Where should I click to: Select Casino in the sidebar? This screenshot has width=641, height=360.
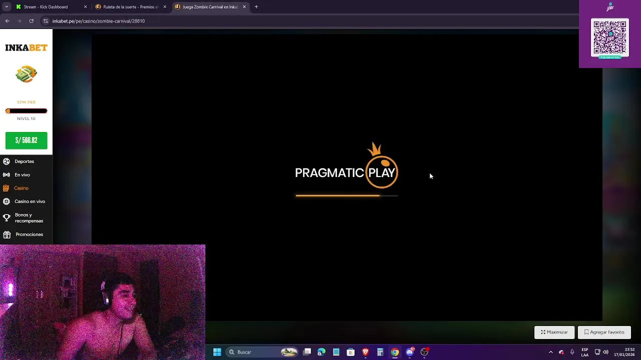tap(21, 188)
